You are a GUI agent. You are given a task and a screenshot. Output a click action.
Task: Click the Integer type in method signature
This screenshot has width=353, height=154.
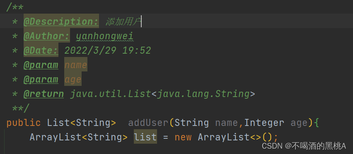pyautogui.click(x=264, y=123)
